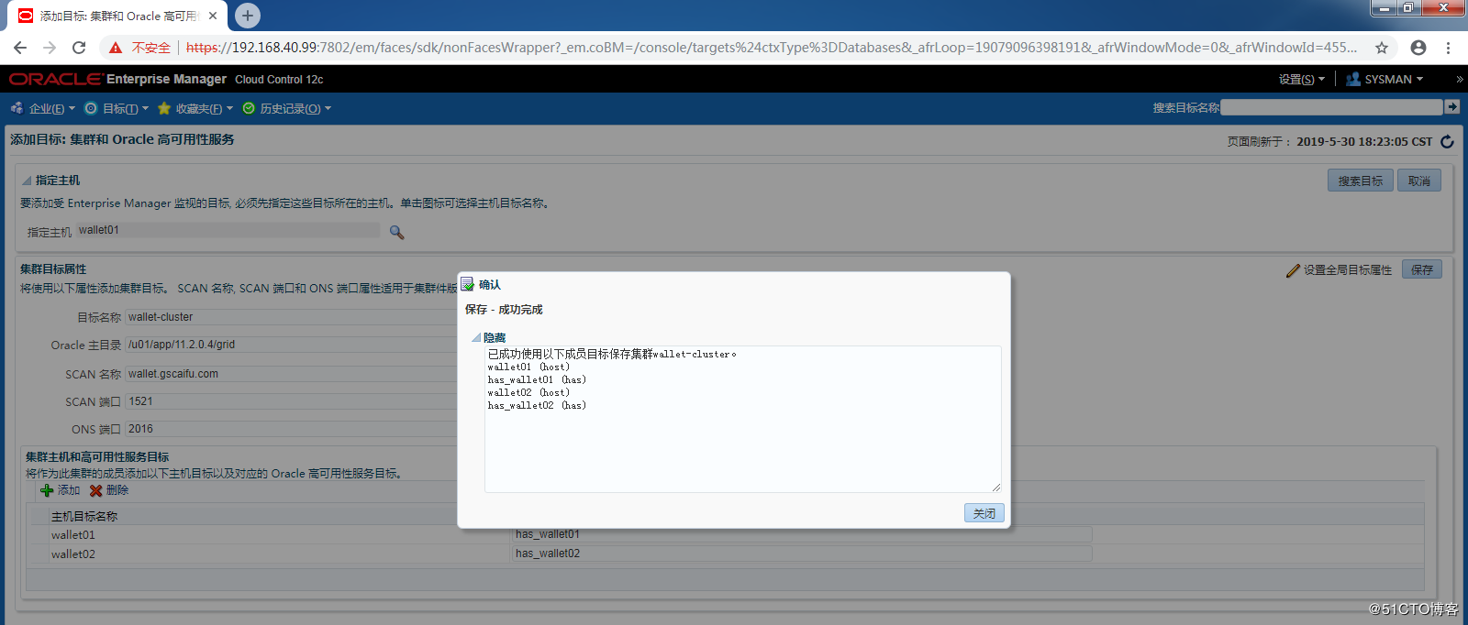The image size is (1468, 625).
Task: Click the has_wallet02 field
Action: (x=803, y=554)
